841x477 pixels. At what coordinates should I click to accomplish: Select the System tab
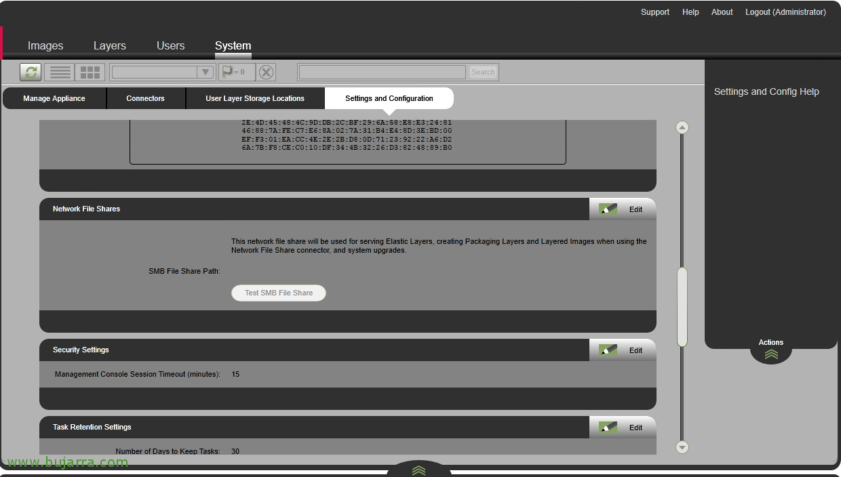point(233,46)
